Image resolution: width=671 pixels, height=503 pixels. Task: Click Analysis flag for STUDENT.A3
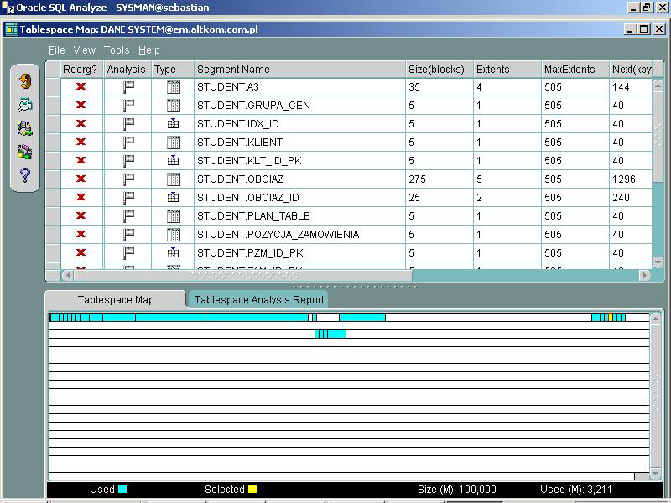[x=128, y=87]
